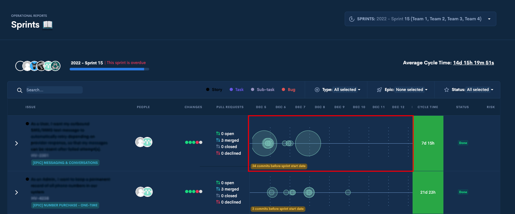
Task: Click the sprint team avatar group
Action: click(x=38, y=66)
